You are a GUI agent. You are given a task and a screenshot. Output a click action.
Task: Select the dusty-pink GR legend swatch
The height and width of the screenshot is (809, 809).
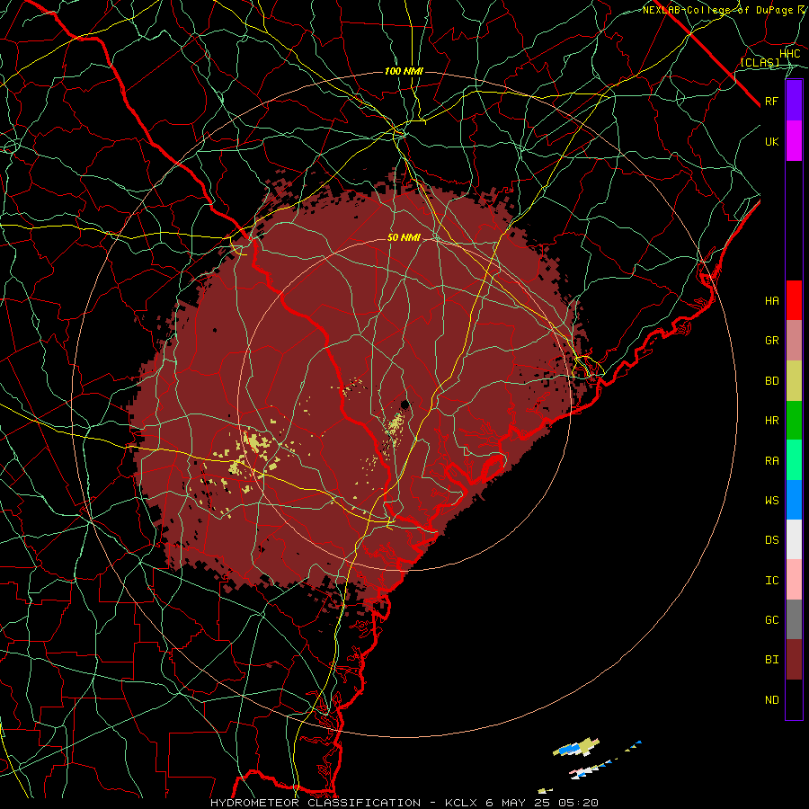tap(794, 341)
